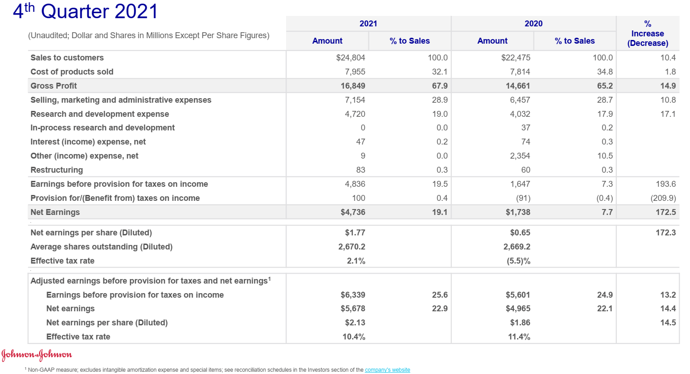Select the Adjusted earnings section heading

coord(150,280)
